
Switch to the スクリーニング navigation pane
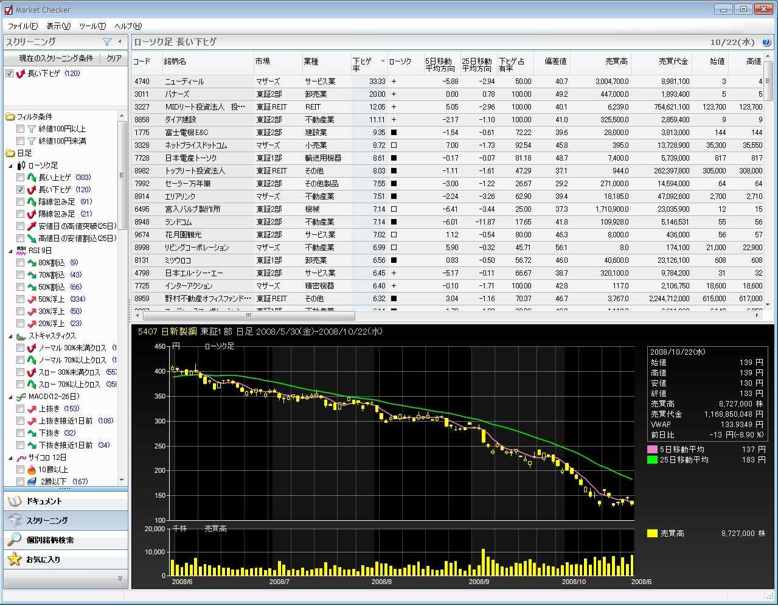[x=66, y=521]
